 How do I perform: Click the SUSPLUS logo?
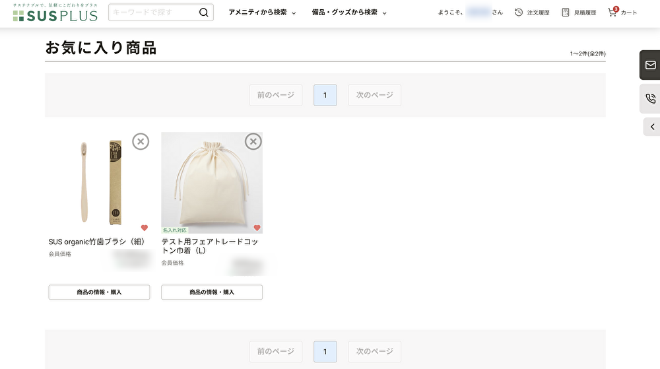pos(55,13)
